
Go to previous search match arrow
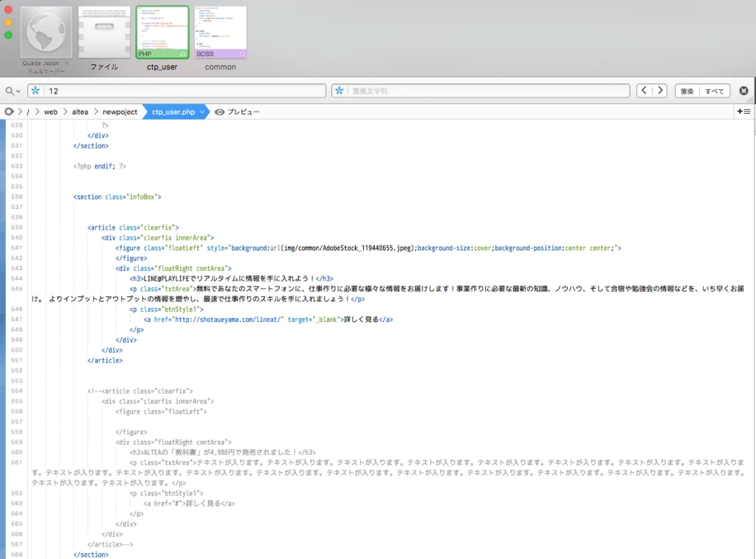[644, 91]
